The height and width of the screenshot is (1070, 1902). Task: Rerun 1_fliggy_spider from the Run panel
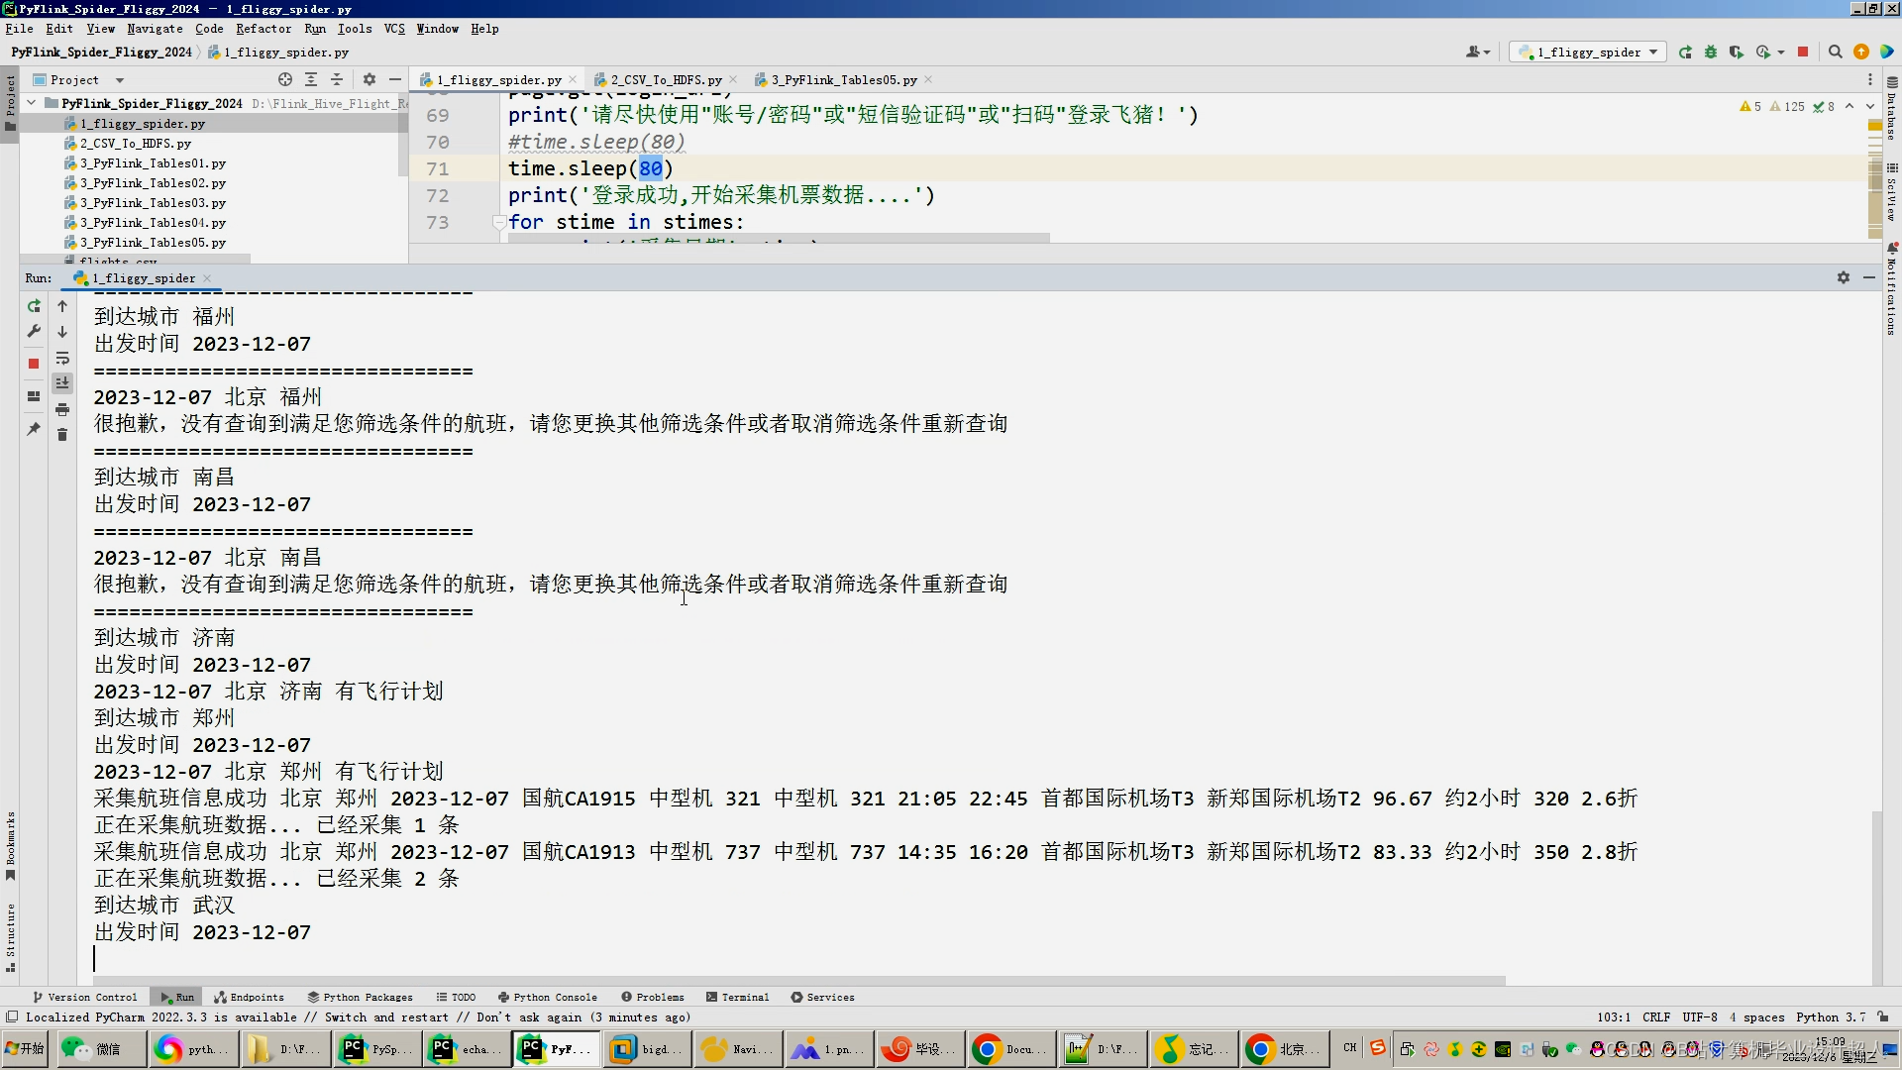coord(34,306)
